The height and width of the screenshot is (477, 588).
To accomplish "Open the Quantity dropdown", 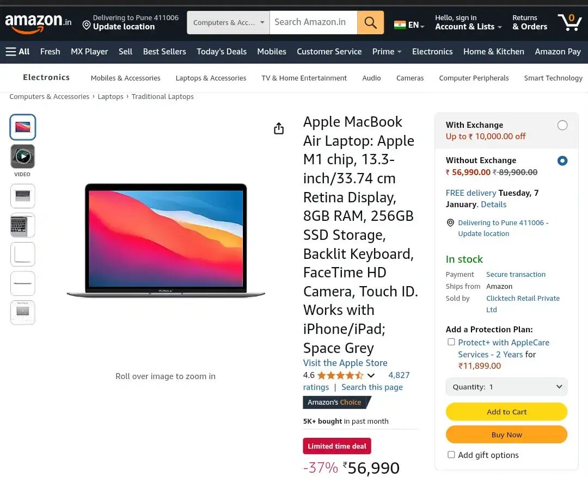I will [x=506, y=387].
